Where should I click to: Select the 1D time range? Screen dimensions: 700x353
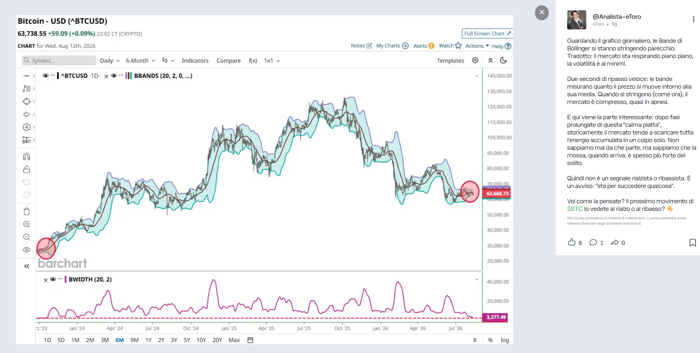pyautogui.click(x=47, y=340)
